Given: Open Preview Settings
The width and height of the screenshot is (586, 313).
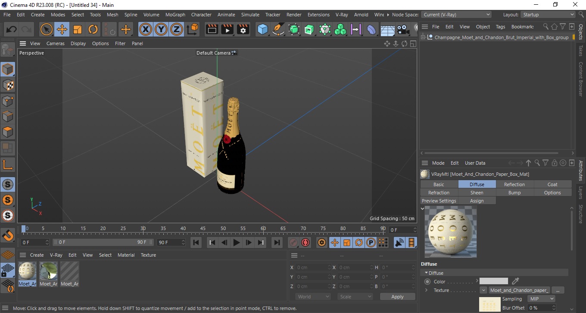Looking at the screenshot, I should tap(439, 201).
